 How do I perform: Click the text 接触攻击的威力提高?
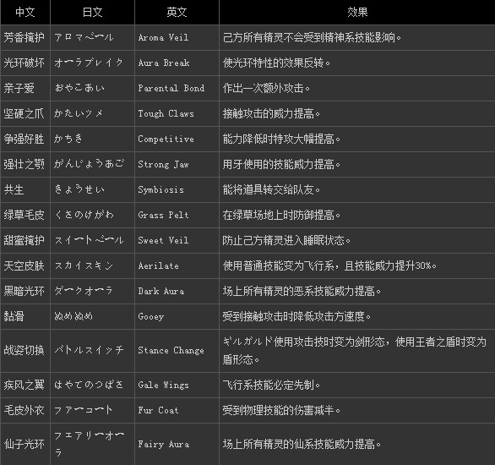pyautogui.click(x=271, y=114)
